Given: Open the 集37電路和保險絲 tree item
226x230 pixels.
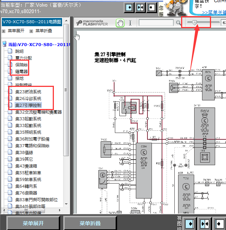Looking at the screenshot, I should 33,146.
